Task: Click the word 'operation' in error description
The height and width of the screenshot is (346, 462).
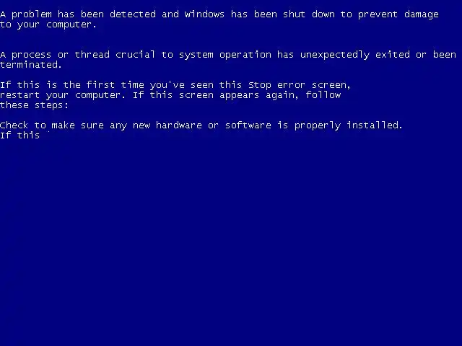Action: [x=245, y=55]
